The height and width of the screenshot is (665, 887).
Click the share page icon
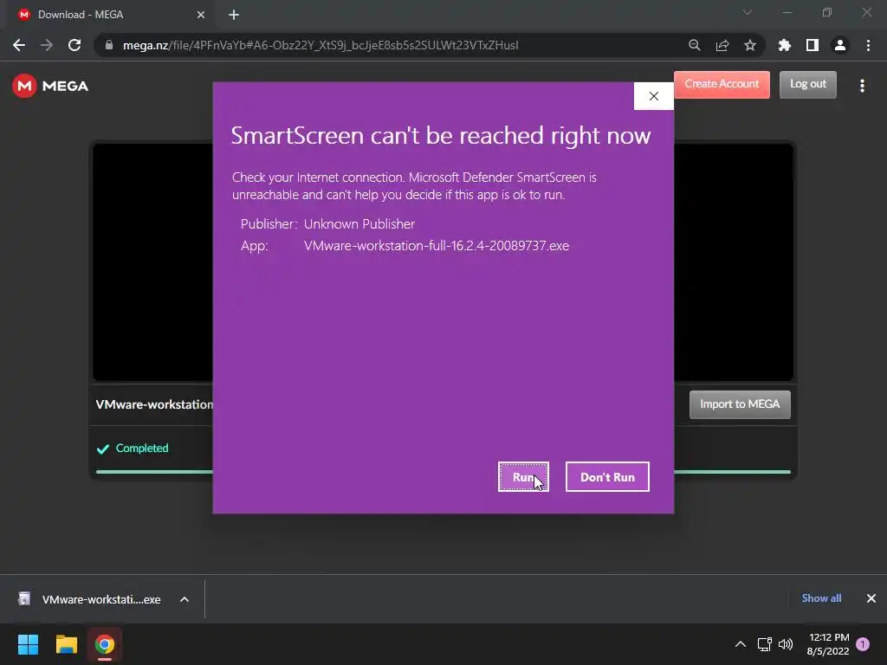pyautogui.click(x=722, y=45)
